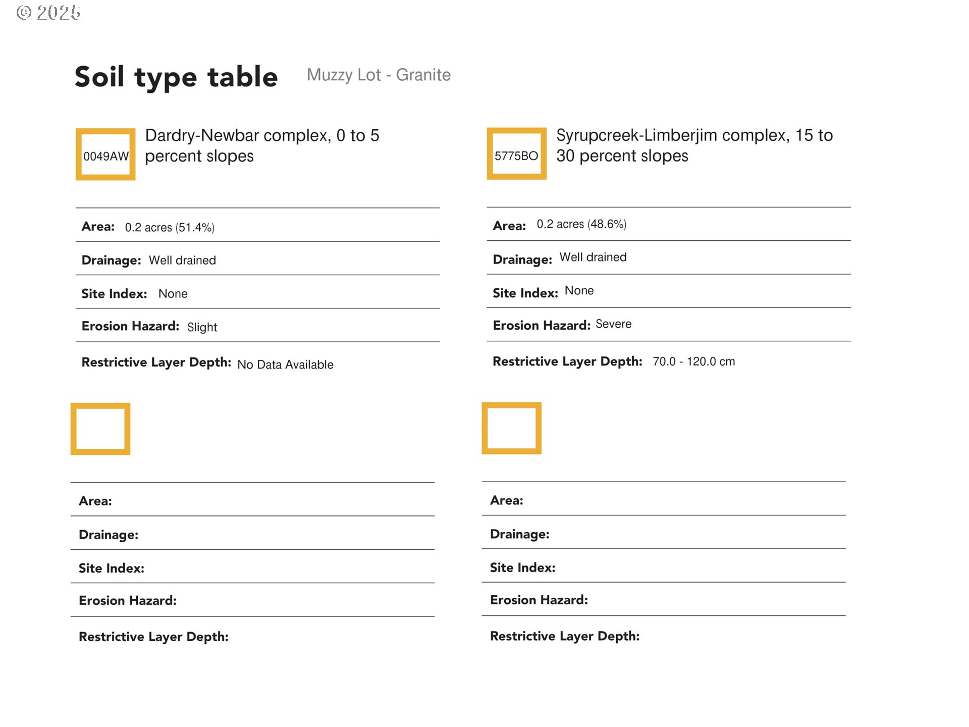Click Well drained under Syrupcreek-Limberjim
The image size is (969, 727).
pos(593,257)
